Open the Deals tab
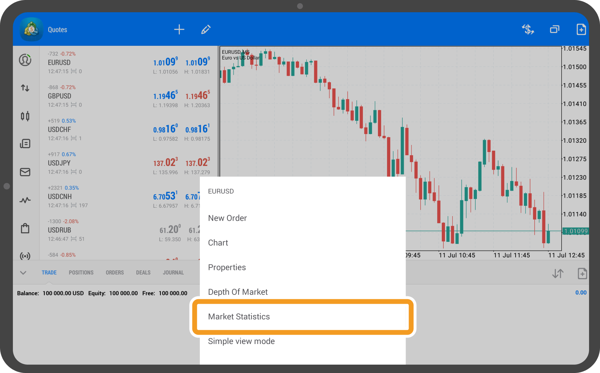This screenshot has height=373, width=600. tap(143, 273)
